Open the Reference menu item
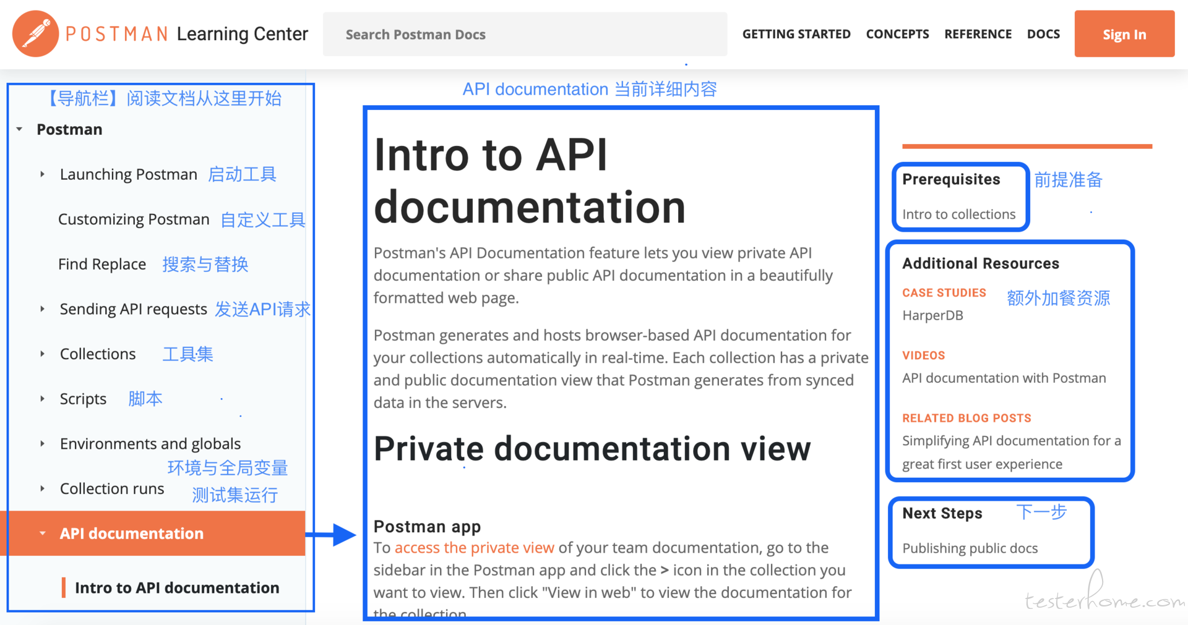Screen dimensions: 1188x625 pyautogui.click(x=978, y=34)
